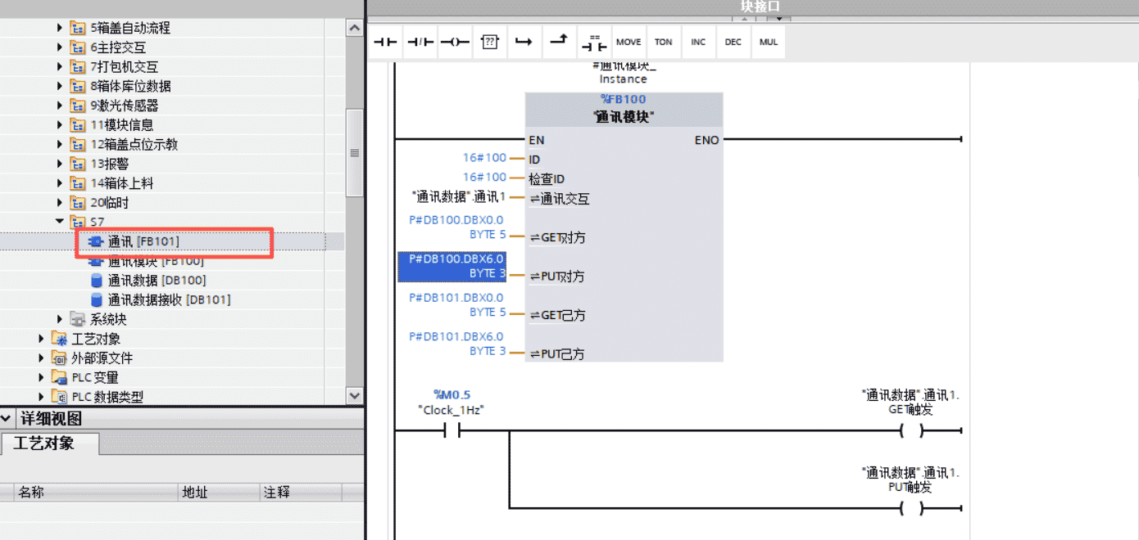The width and height of the screenshot is (1139, 540).
Task: Collapse the S7 folder
Action: click(60, 222)
